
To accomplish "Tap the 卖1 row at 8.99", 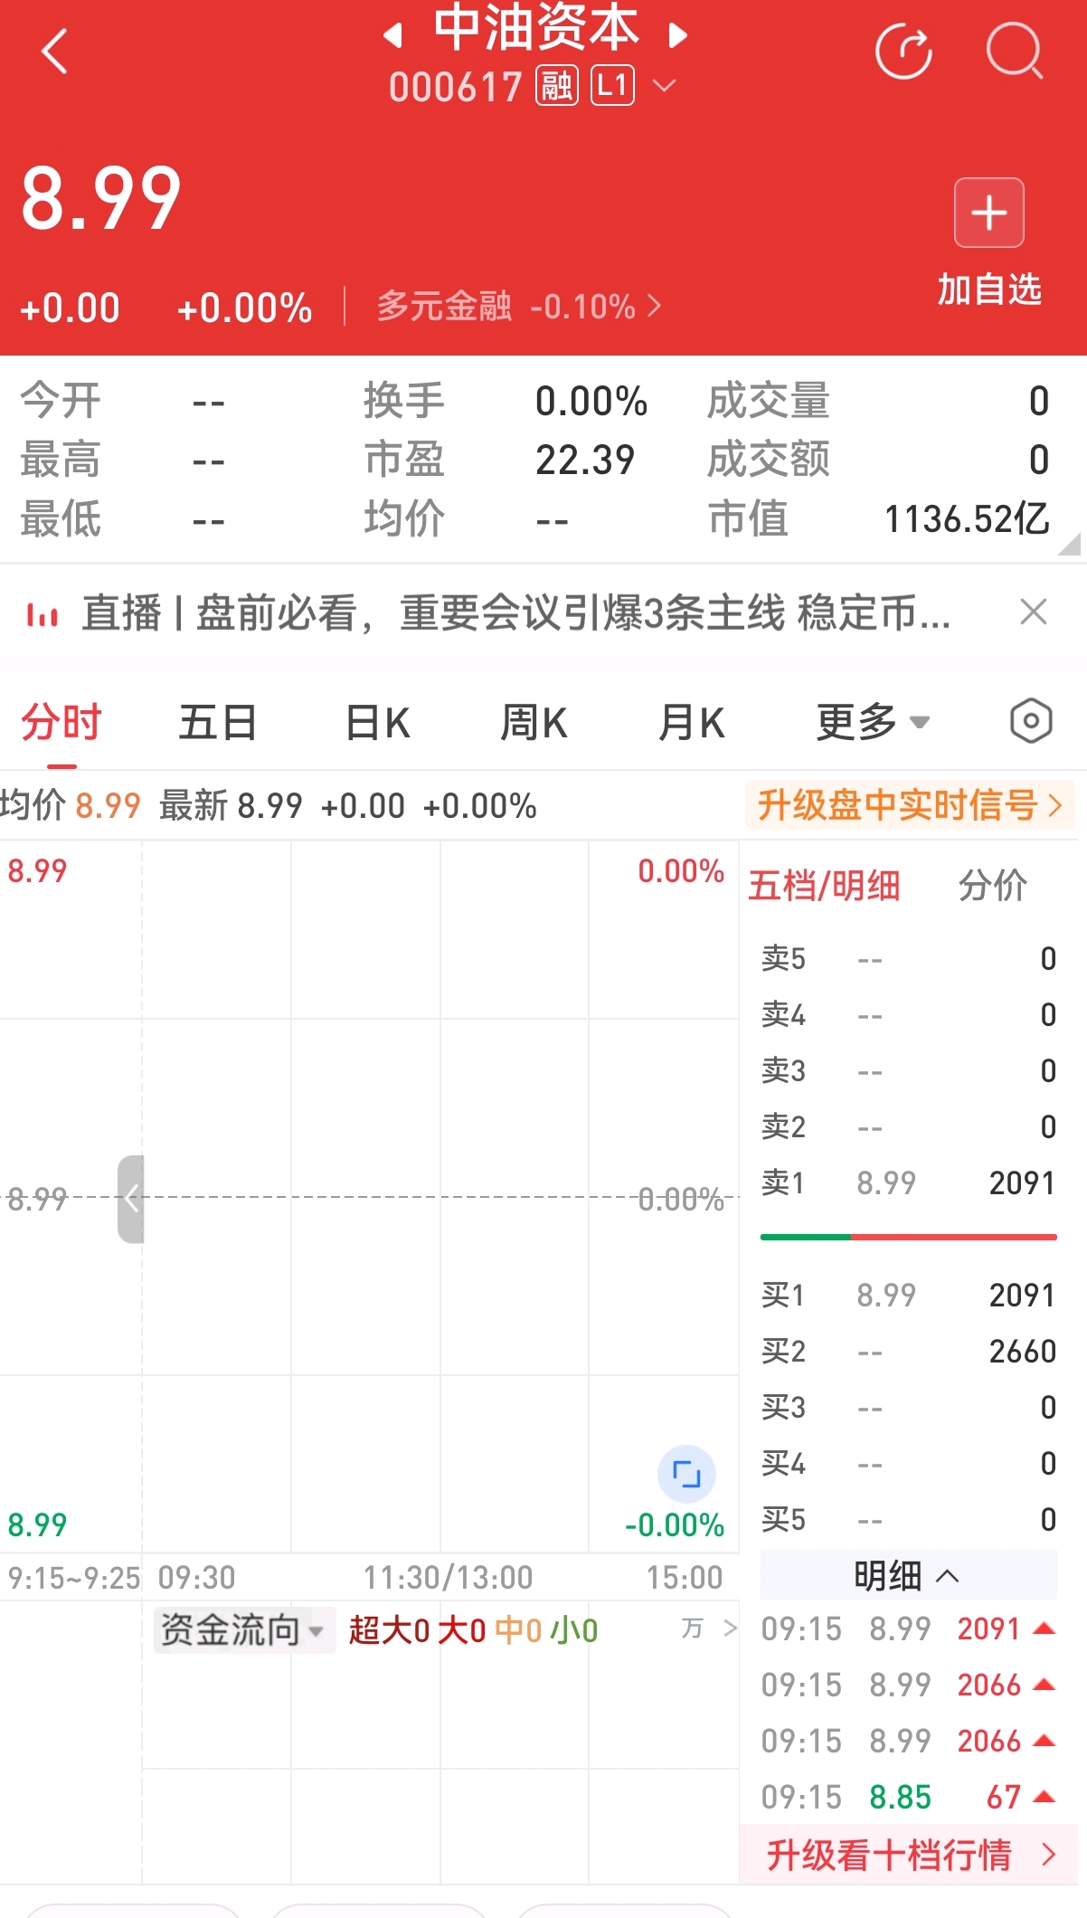I will coord(909,1182).
